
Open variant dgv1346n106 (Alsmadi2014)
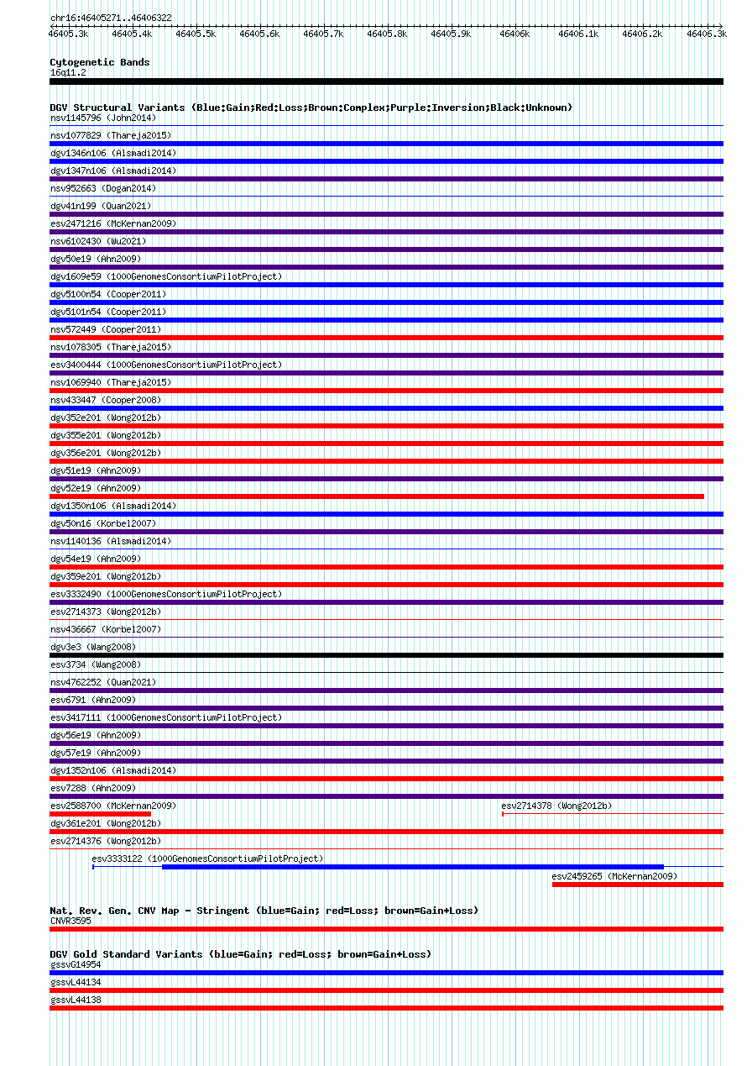pos(113,153)
